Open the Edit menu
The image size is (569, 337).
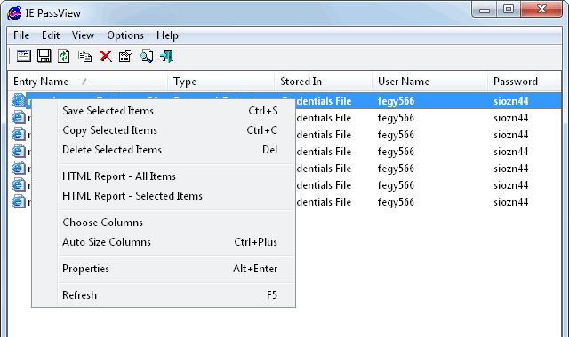click(x=51, y=35)
